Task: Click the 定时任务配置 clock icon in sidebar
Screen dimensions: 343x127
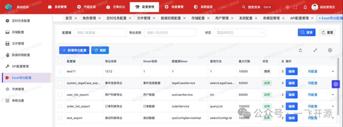Action: (x=7, y=21)
